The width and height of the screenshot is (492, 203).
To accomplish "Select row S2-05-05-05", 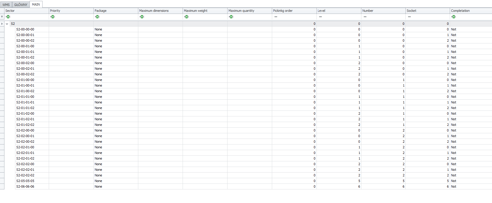I will 254,181.
